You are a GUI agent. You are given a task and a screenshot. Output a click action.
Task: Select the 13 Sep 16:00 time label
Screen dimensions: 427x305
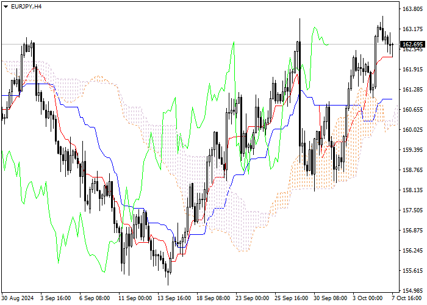pos(174,298)
